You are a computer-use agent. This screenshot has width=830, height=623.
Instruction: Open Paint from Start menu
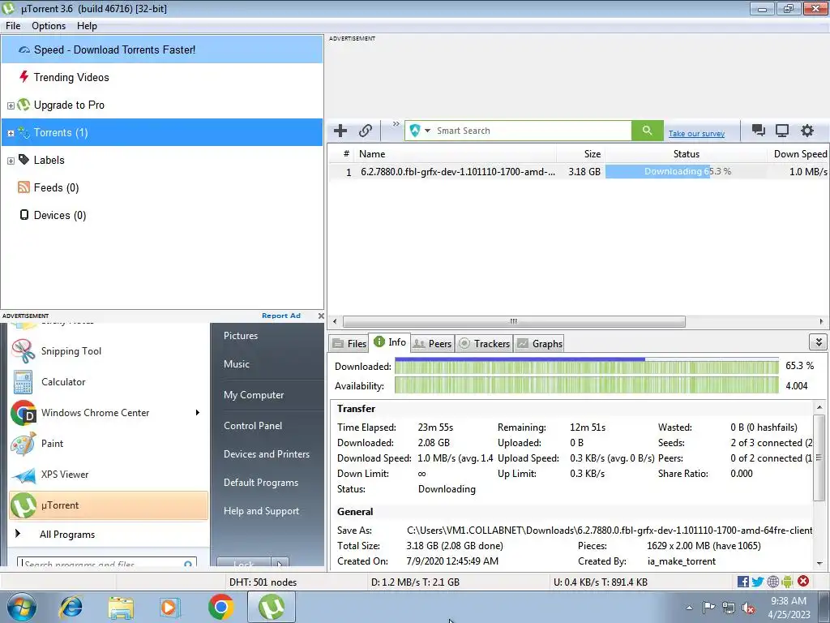pyautogui.click(x=109, y=444)
